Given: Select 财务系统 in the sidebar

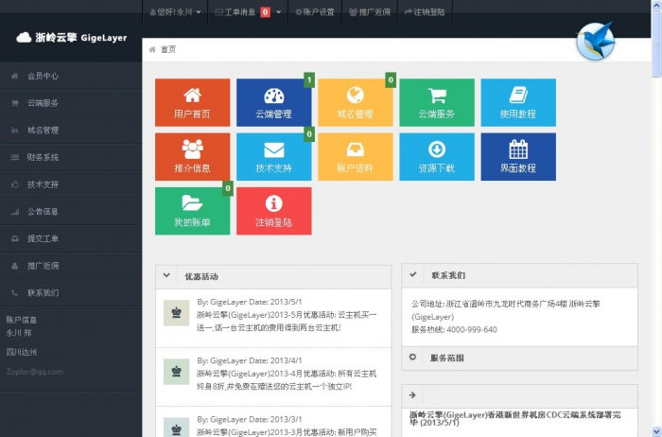Looking at the screenshot, I should coord(71,157).
